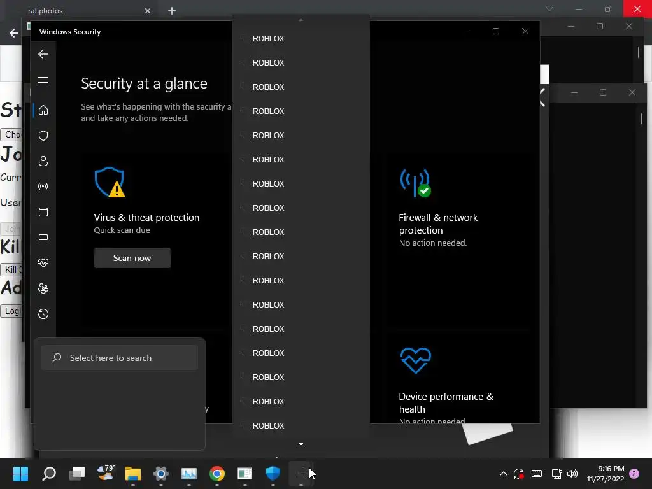Open Family options sidebar icon
The height and width of the screenshot is (489, 652).
pyautogui.click(x=43, y=288)
